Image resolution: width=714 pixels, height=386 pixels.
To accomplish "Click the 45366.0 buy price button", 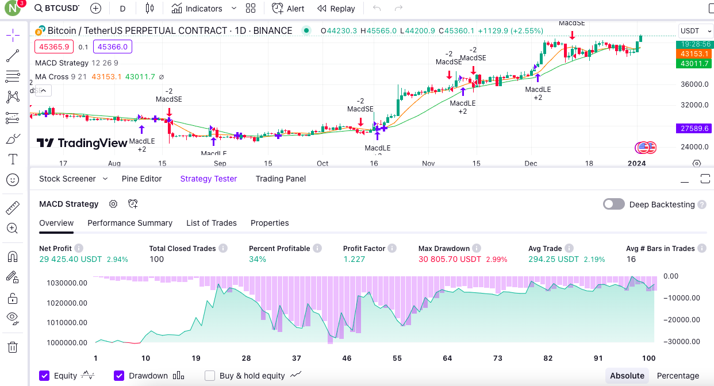I will [x=113, y=48].
